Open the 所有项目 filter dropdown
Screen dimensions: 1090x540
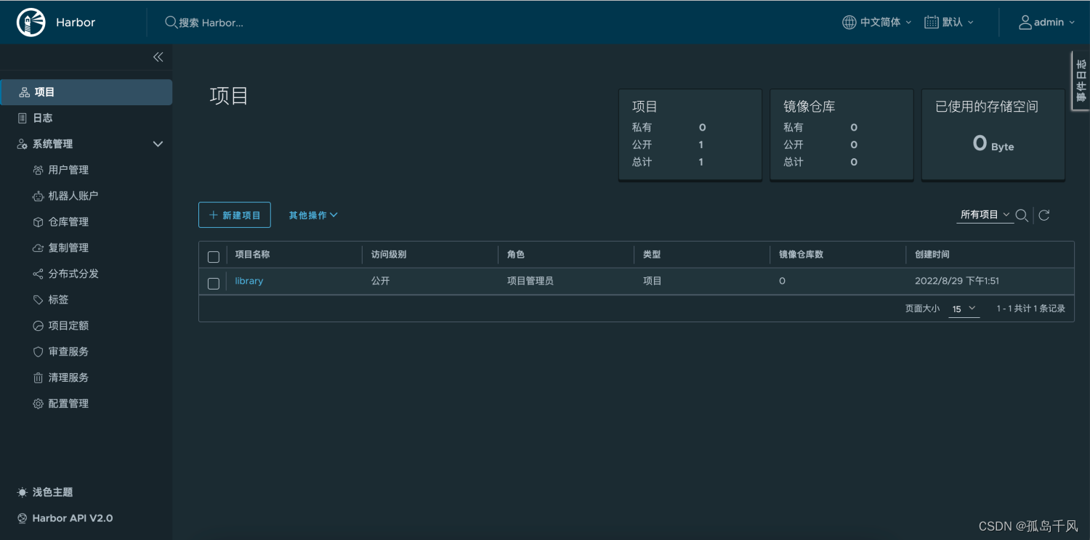[x=985, y=215]
